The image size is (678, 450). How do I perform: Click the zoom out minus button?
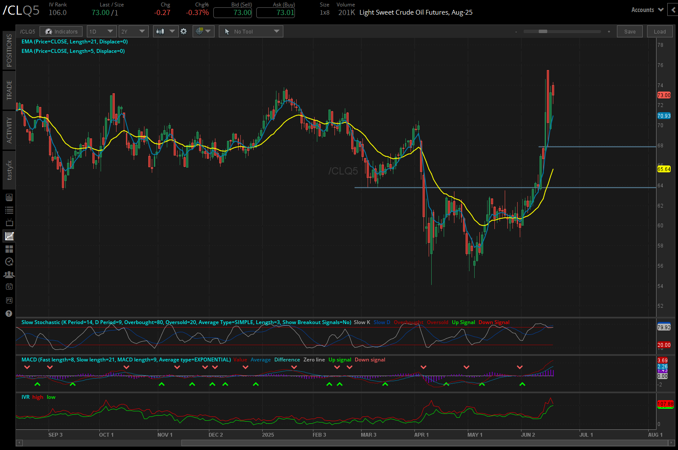[x=516, y=31]
